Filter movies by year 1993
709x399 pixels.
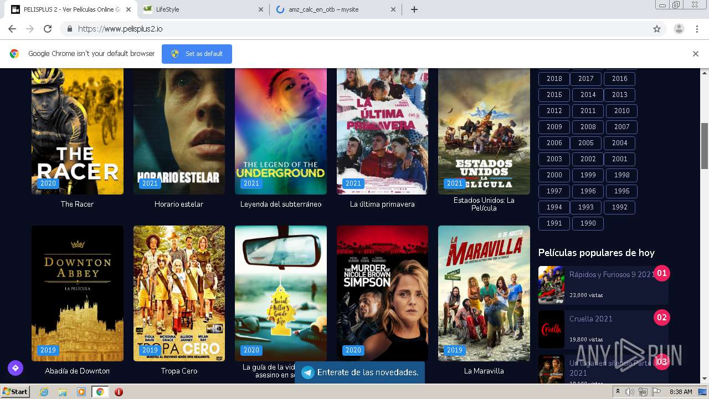pos(585,207)
